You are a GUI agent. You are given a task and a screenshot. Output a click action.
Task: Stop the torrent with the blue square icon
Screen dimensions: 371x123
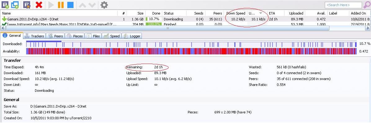point(70,5)
